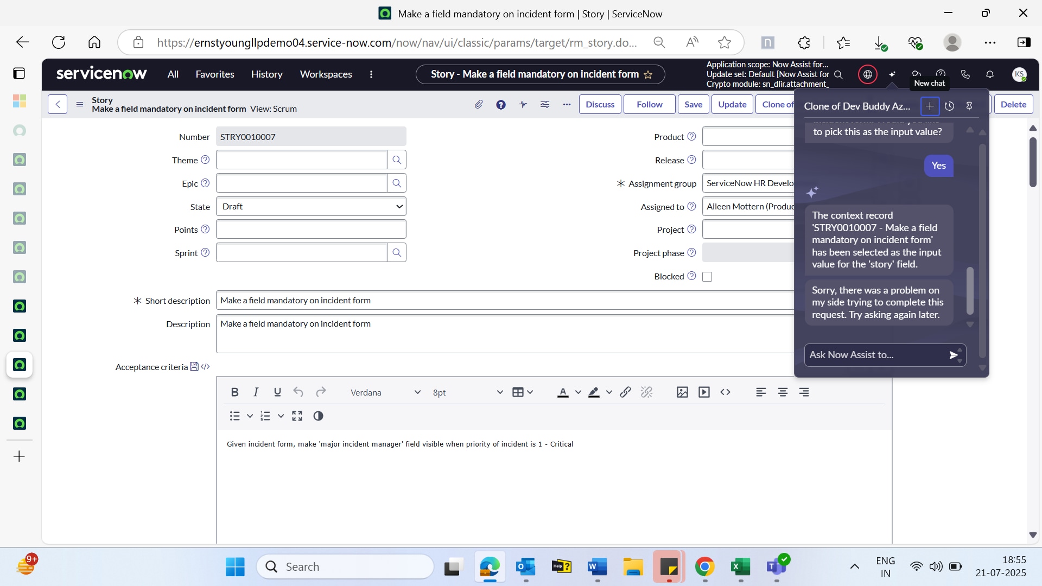Apply bold formatting in editor
The height and width of the screenshot is (586, 1042).
coord(234,392)
